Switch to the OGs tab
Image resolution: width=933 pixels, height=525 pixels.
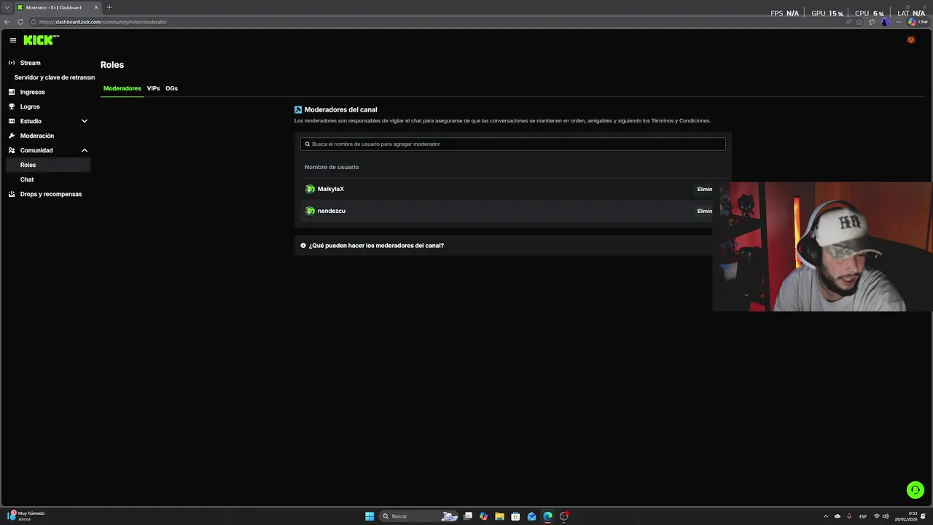[171, 88]
